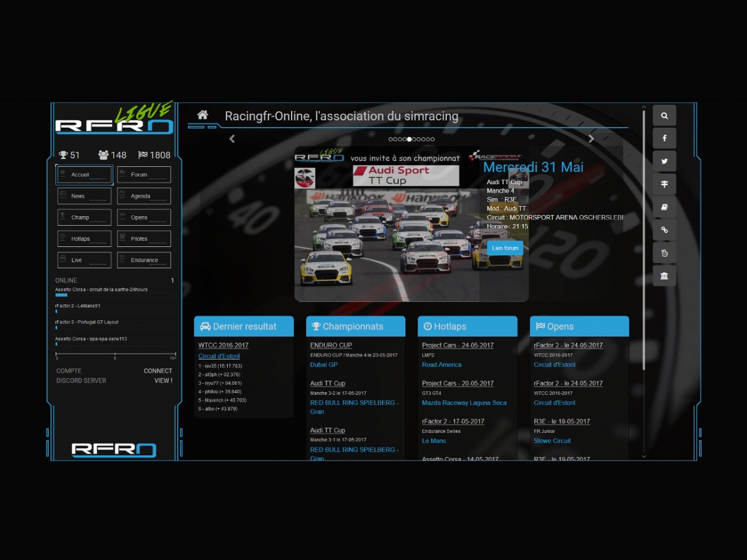
Task: Click the rFactor 2 - Portugal GT Layout bar
Action: [114, 328]
